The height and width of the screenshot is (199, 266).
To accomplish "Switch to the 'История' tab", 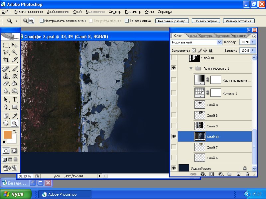I will pos(222,35).
